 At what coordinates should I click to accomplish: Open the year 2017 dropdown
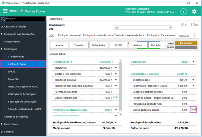pos(170,28)
